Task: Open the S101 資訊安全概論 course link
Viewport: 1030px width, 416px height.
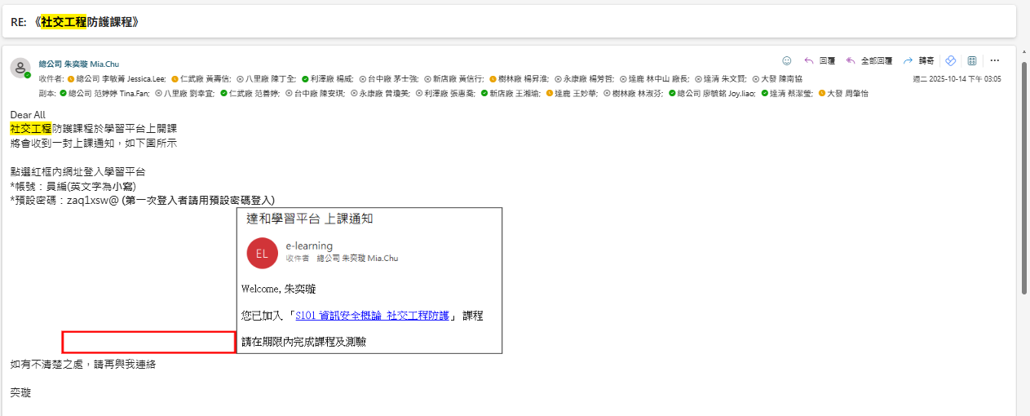Action: [373, 316]
